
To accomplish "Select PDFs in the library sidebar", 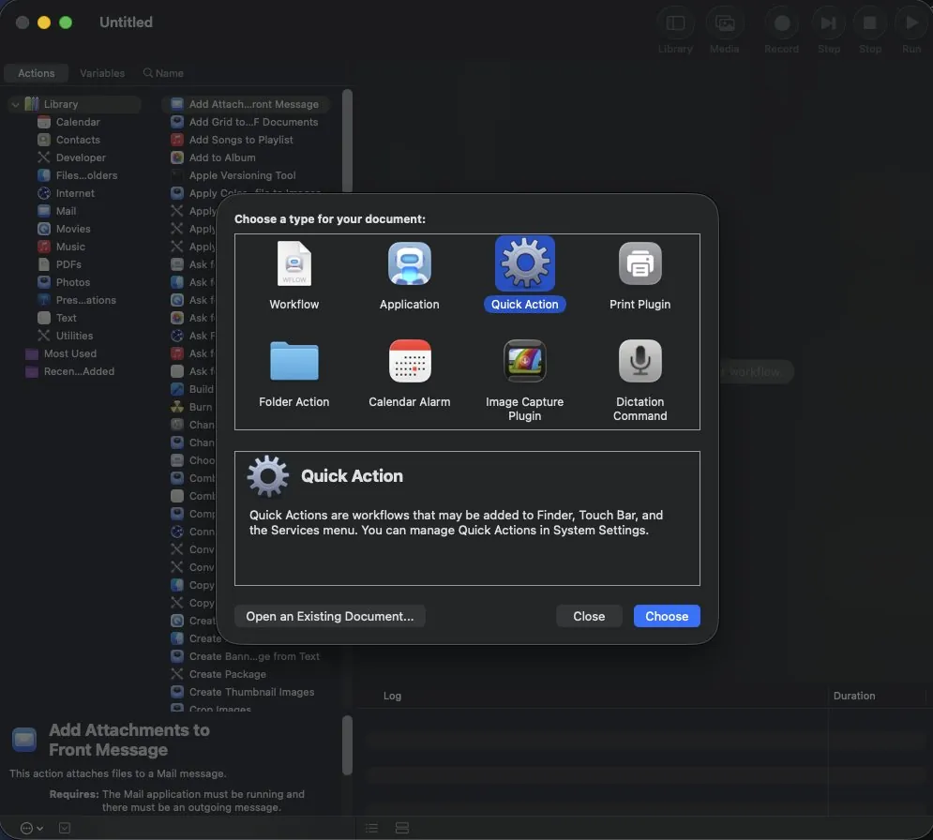I will coord(68,264).
